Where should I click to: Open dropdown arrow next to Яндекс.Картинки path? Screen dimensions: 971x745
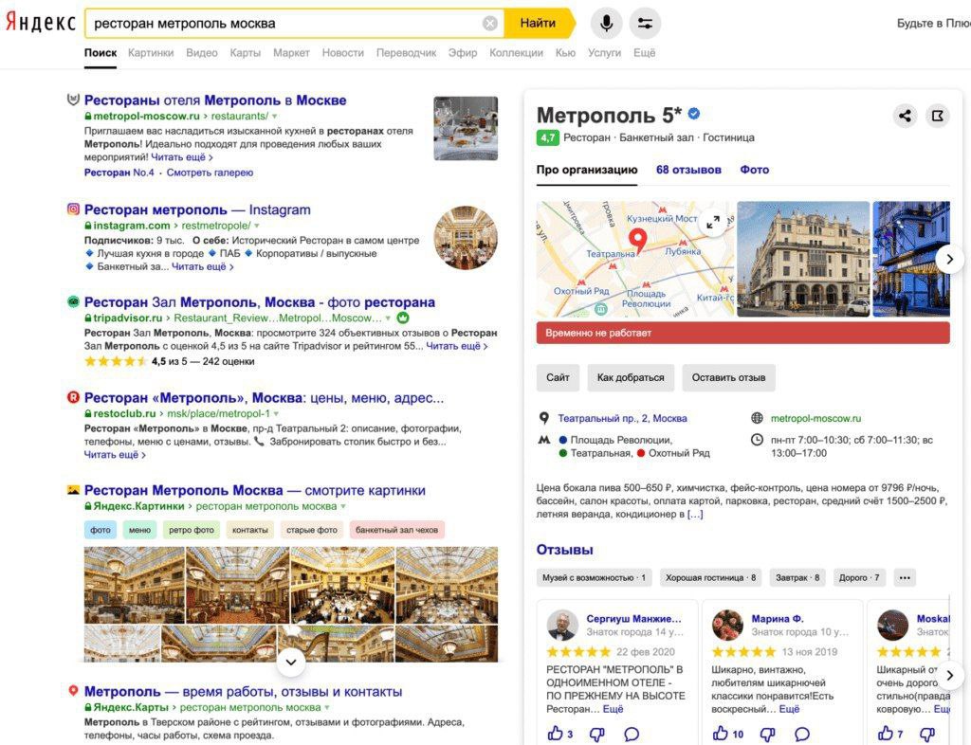coord(343,506)
